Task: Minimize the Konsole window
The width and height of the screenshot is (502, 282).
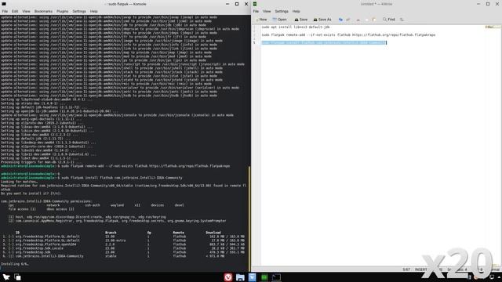Action: point(227,4)
